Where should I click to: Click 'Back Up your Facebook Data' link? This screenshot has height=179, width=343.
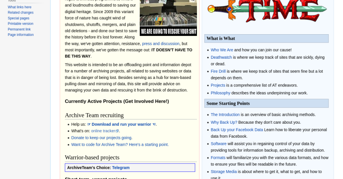(x=237, y=130)
